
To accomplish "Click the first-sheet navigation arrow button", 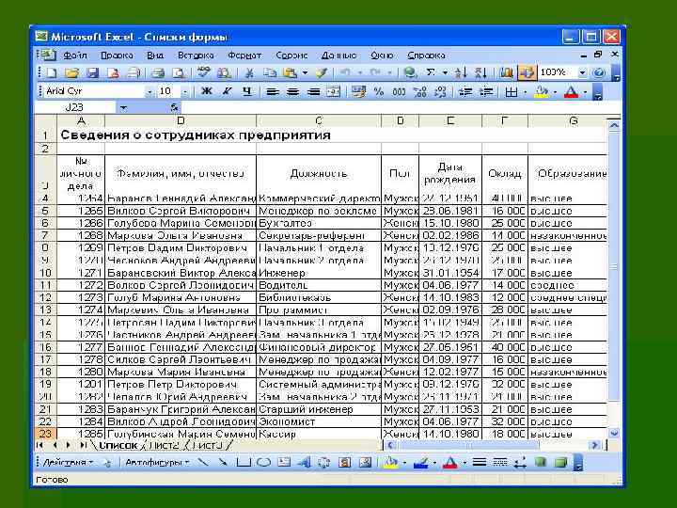I will tap(39, 445).
